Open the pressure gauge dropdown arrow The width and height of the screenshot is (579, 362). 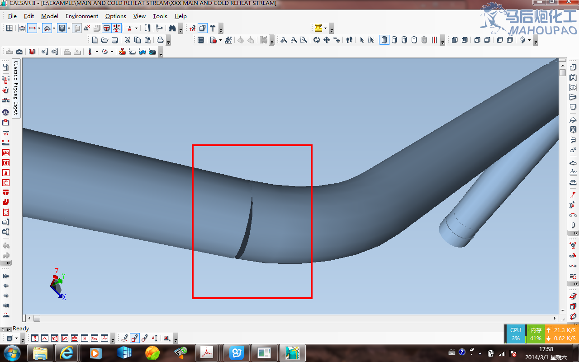click(112, 52)
